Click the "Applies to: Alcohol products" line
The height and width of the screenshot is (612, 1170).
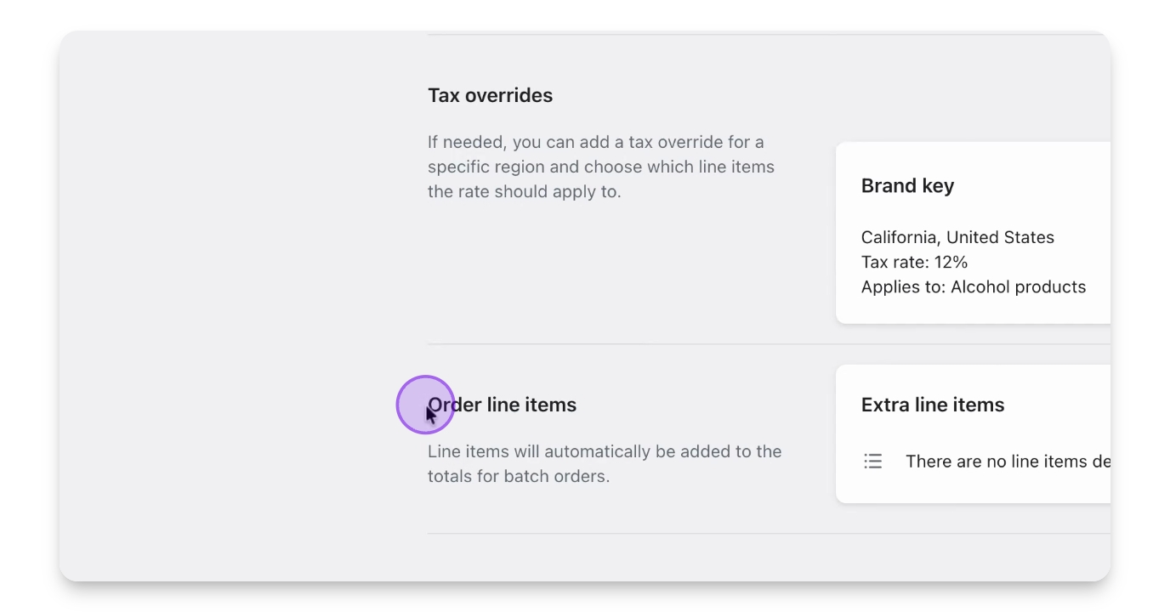(x=973, y=287)
